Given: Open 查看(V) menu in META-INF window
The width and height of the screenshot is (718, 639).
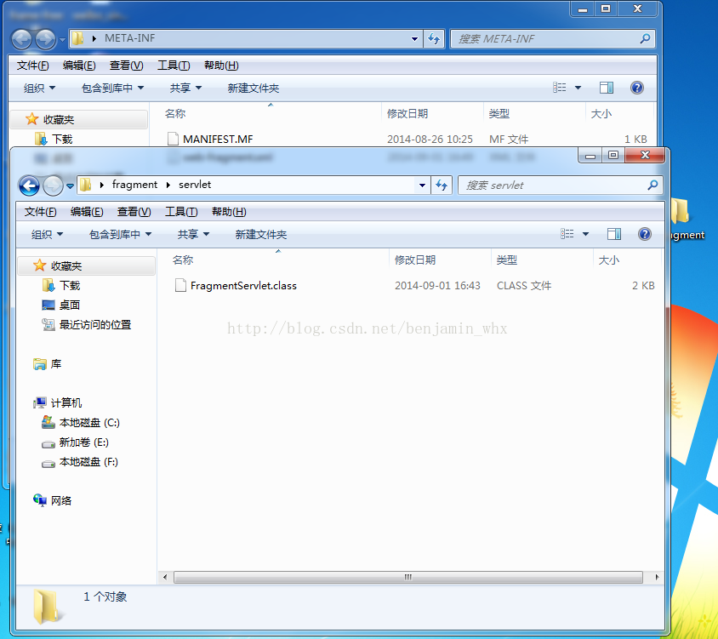Looking at the screenshot, I should click(126, 66).
